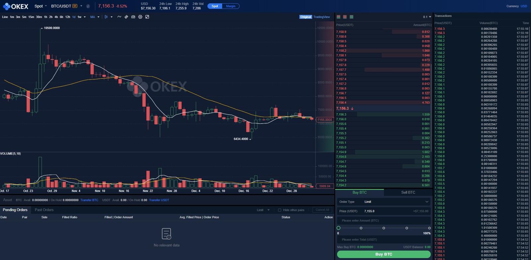Click the down arrow next to 7,156.3 in the order book
The image size is (531, 260).
[x=352, y=108]
